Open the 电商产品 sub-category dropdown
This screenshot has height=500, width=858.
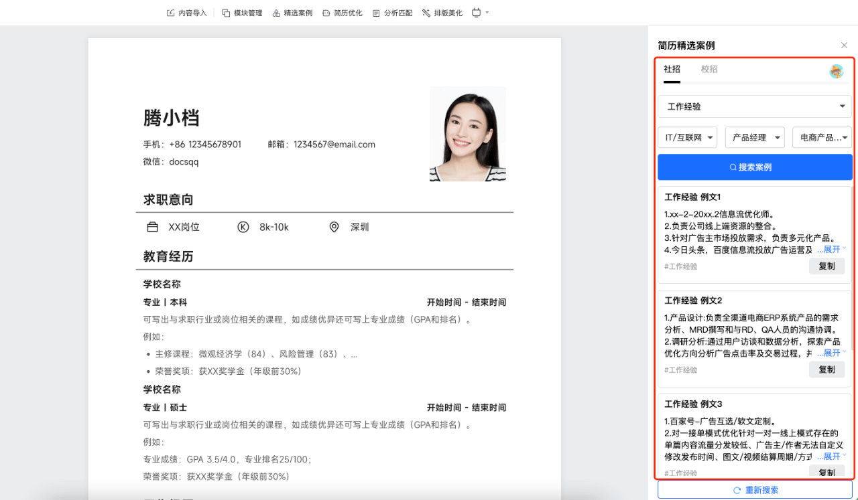tap(822, 137)
